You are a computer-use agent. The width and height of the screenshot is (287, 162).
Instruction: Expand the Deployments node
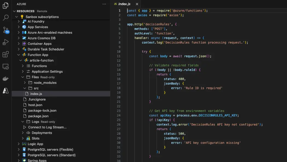pos(23,133)
